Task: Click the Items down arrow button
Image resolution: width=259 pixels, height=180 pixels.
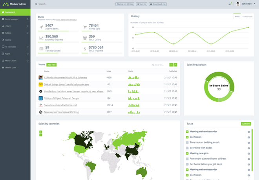Action: (175, 65)
